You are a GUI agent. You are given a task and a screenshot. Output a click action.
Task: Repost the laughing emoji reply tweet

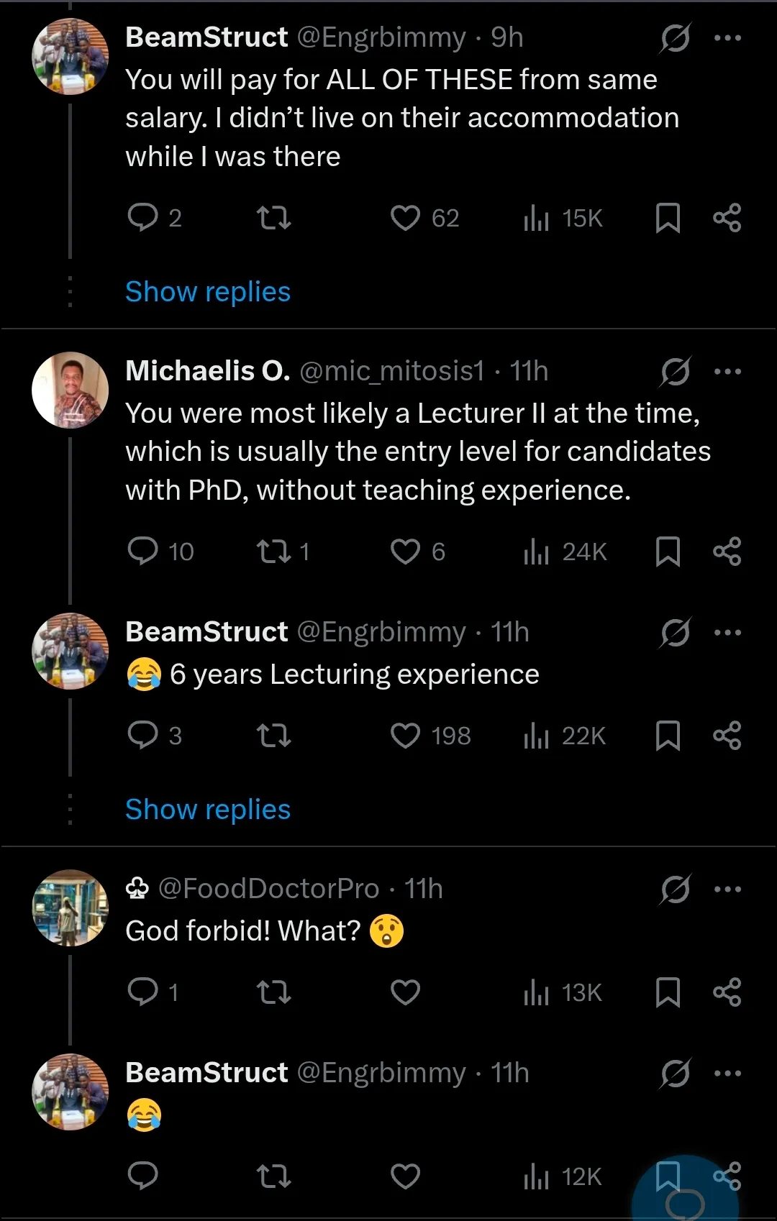pyautogui.click(x=274, y=1176)
